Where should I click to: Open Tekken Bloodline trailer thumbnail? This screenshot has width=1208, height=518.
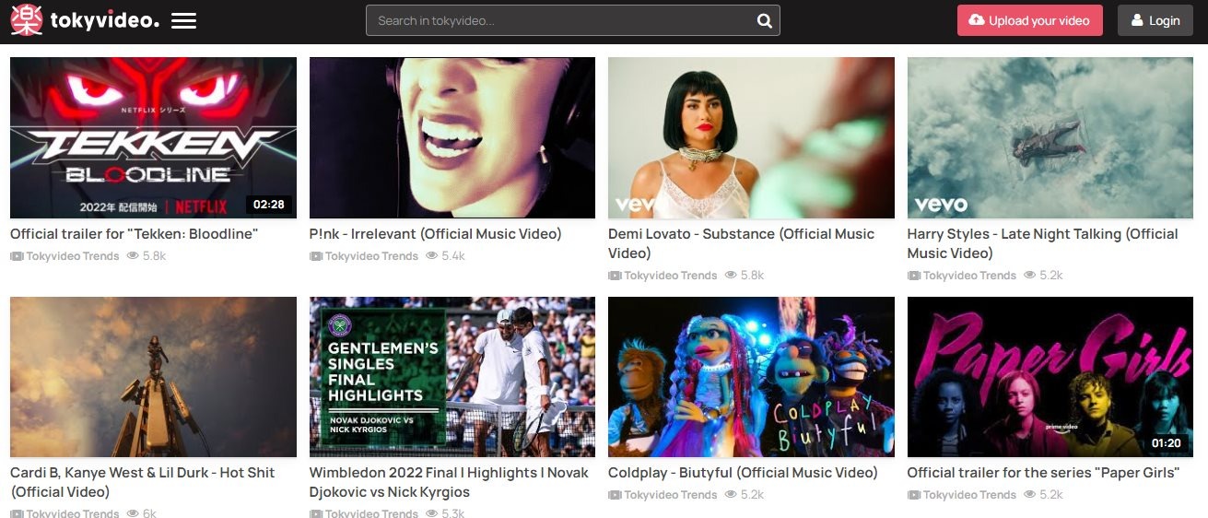pos(153,137)
